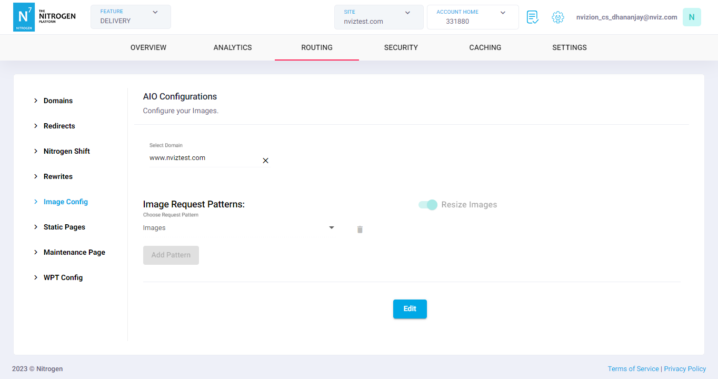The height and width of the screenshot is (379, 718).
Task: Open the Security tab
Action: click(401, 47)
